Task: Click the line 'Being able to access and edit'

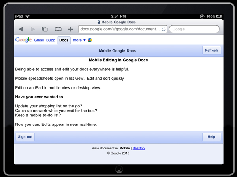Action: [x=72, y=69]
